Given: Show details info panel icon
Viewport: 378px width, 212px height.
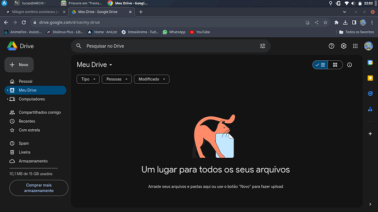Looking at the screenshot, I should [350, 65].
